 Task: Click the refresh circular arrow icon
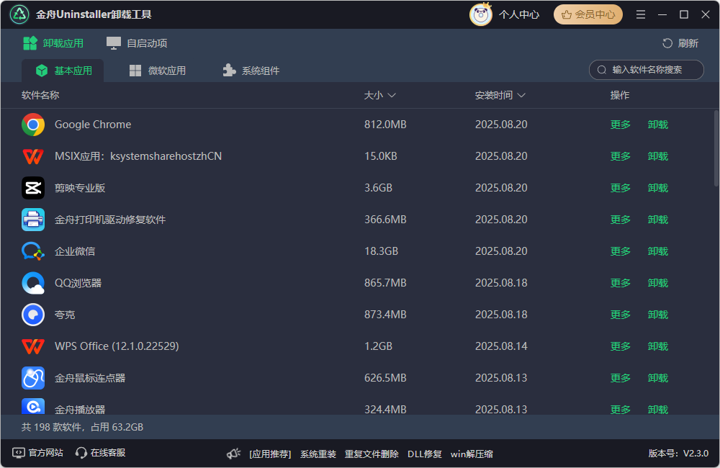[667, 43]
